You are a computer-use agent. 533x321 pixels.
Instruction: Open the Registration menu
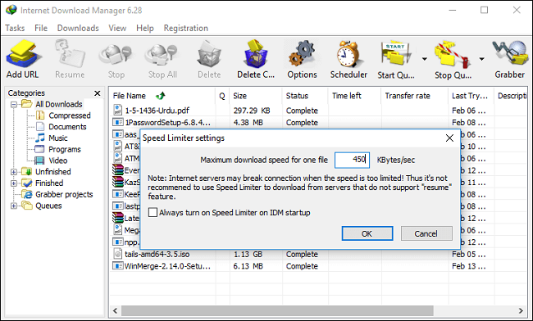pos(186,28)
